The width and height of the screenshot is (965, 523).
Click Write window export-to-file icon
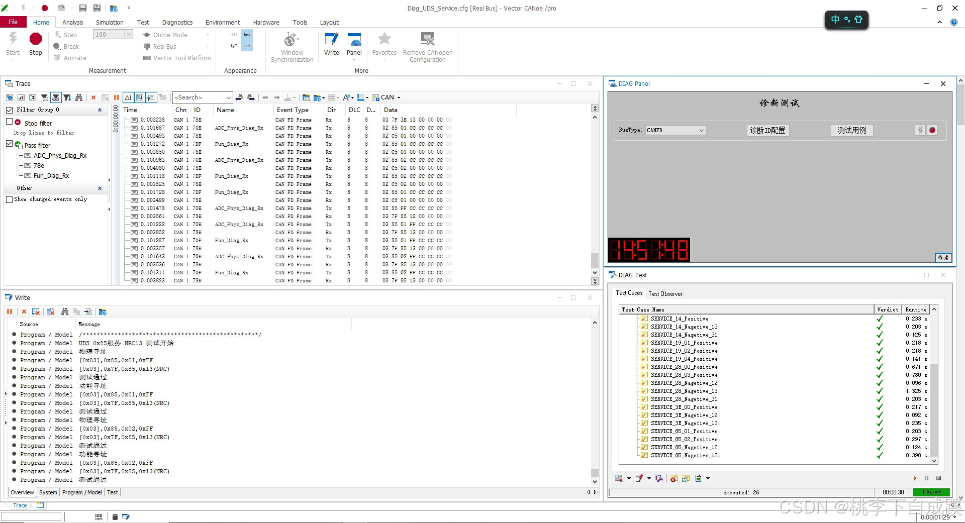coord(88,312)
